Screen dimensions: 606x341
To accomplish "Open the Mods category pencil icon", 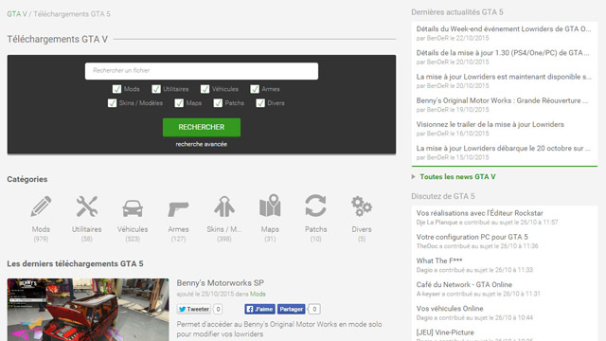I will pyautogui.click(x=41, y=206).
